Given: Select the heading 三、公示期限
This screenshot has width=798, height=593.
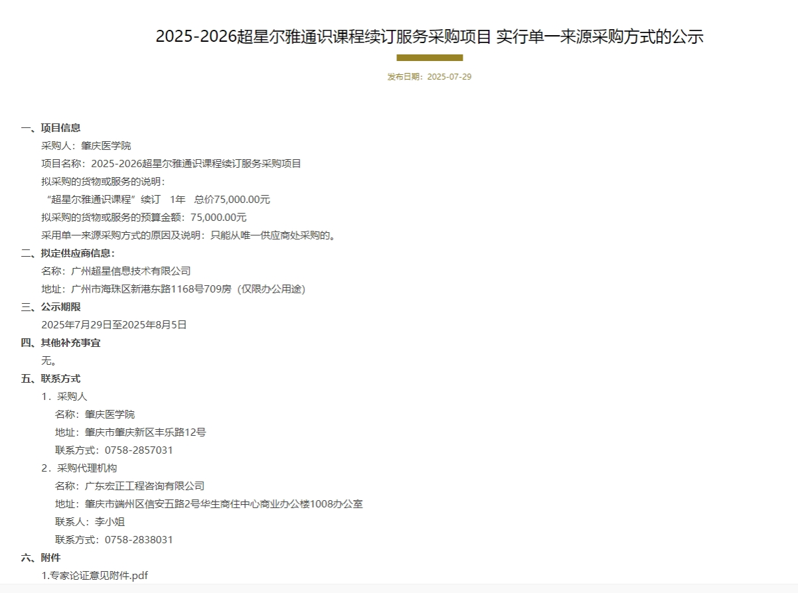Looking at the screenshot, I should coord(50,307).
